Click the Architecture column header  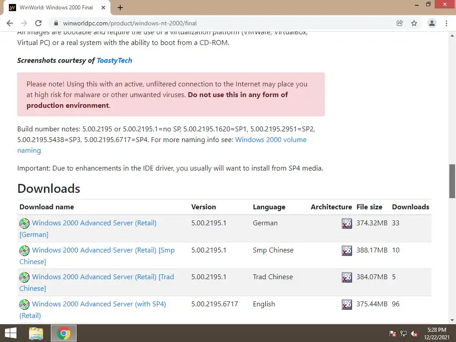coord(331,207)
